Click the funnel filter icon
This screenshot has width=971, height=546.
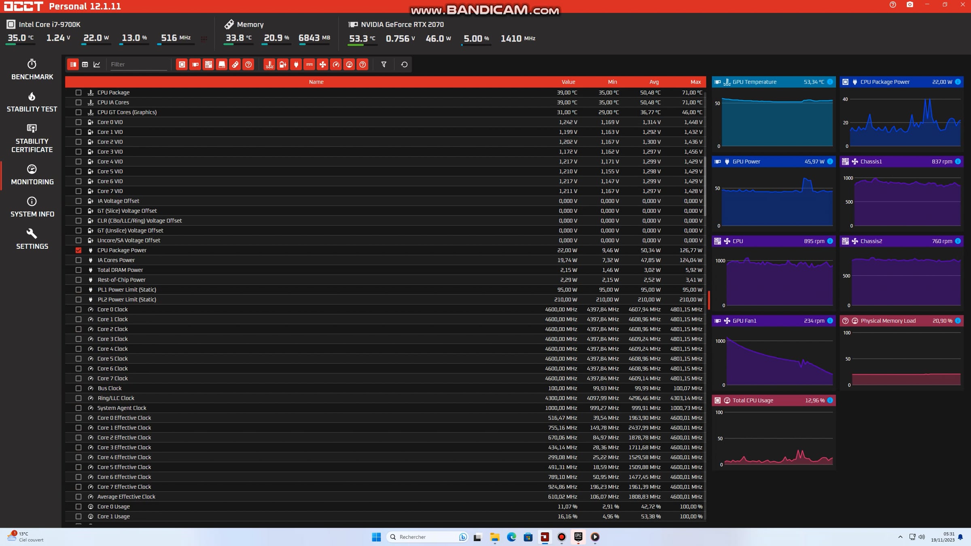pos(384,64)
